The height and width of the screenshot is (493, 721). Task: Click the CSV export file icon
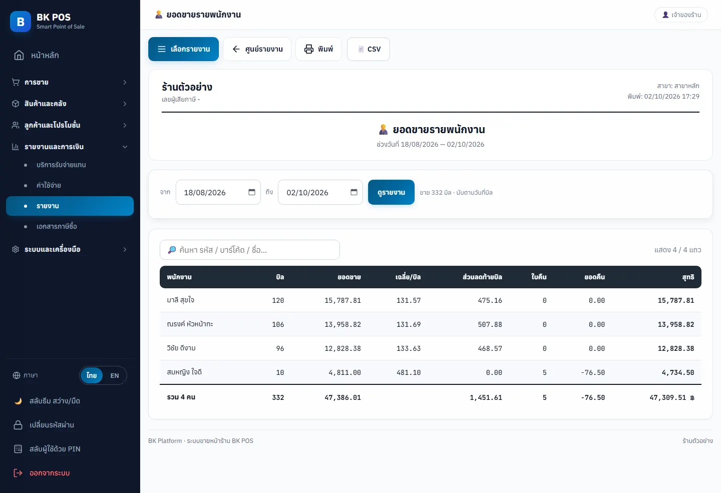(360, 49)
